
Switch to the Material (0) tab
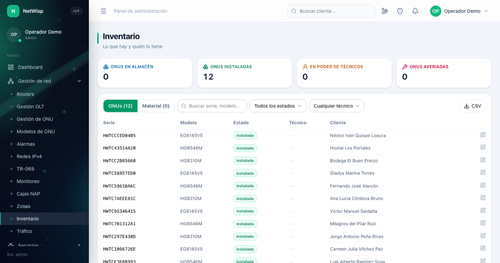(x=156, y=106)
